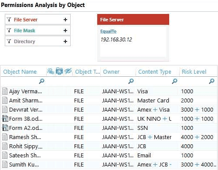Sort by Object T... column header

88,71
